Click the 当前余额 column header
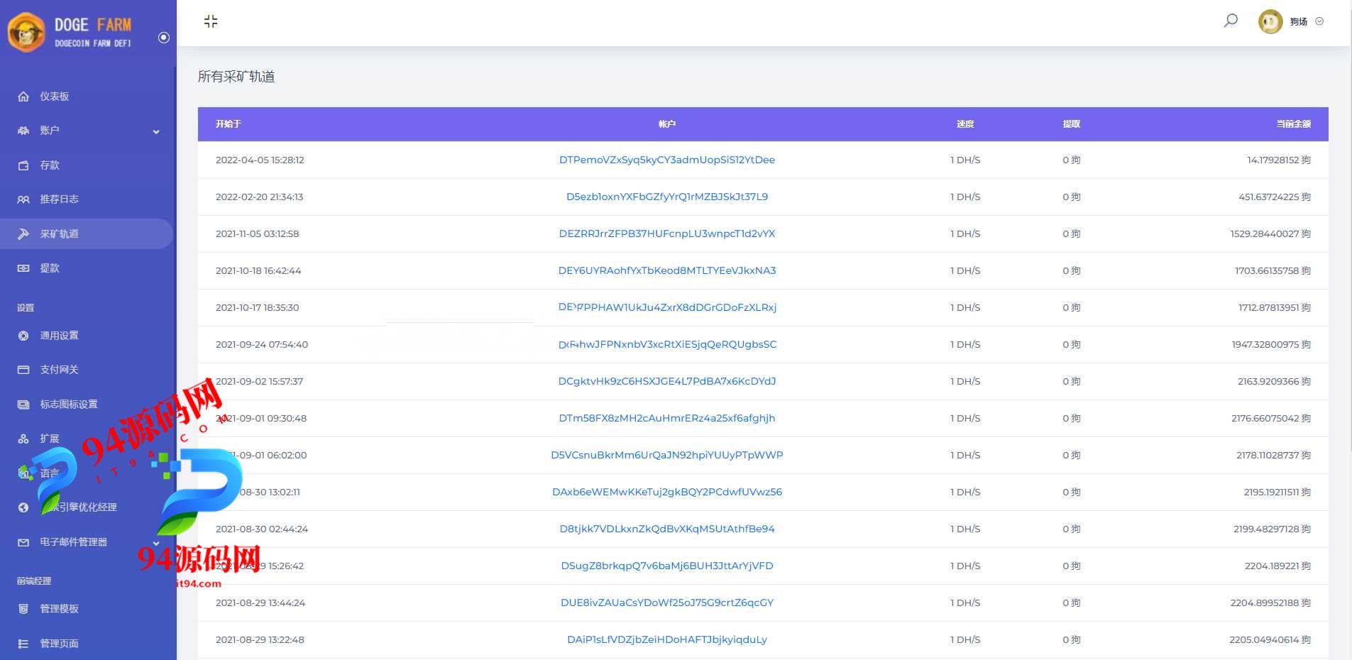The width and height of the screenshot is (1352, 660). [1293, 124]
